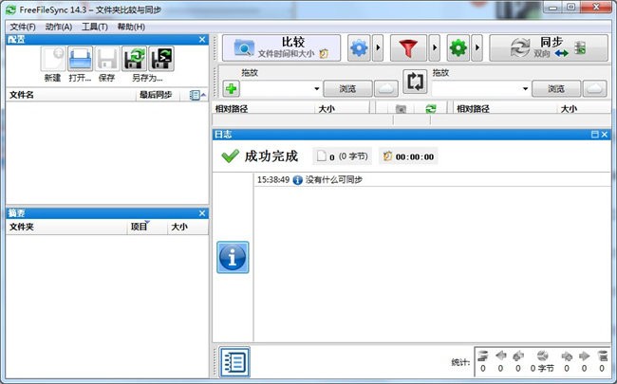Click right 相对路径 column header

click(x=505, y=108)
